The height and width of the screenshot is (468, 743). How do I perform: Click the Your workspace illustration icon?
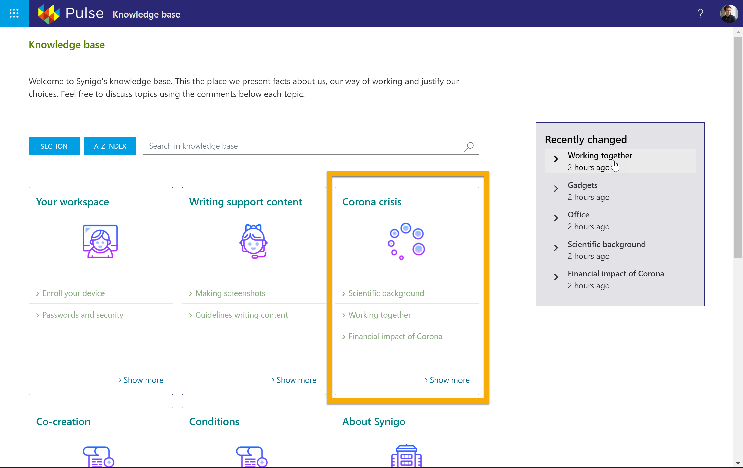coord(100,241)
